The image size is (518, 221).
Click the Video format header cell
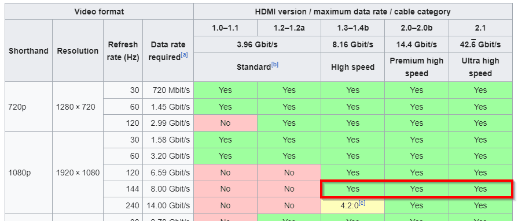click(x=99, y=12)
